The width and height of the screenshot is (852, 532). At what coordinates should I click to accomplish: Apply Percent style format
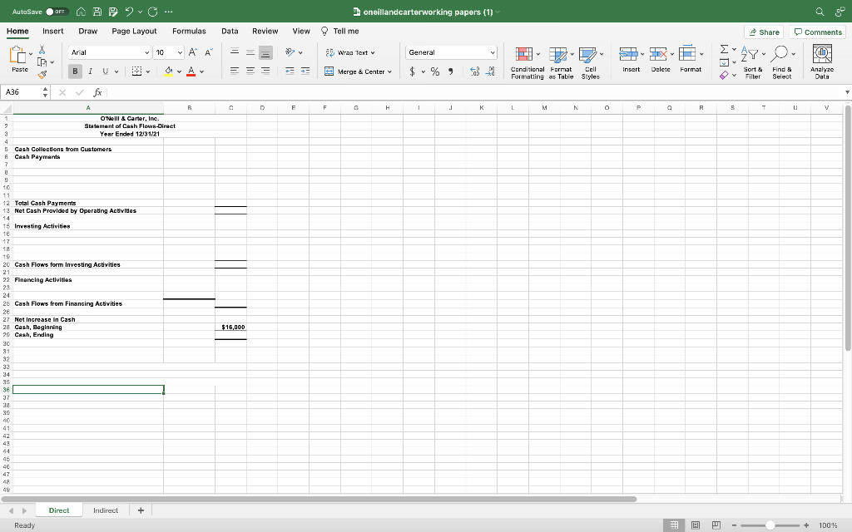tap(435, 71)
